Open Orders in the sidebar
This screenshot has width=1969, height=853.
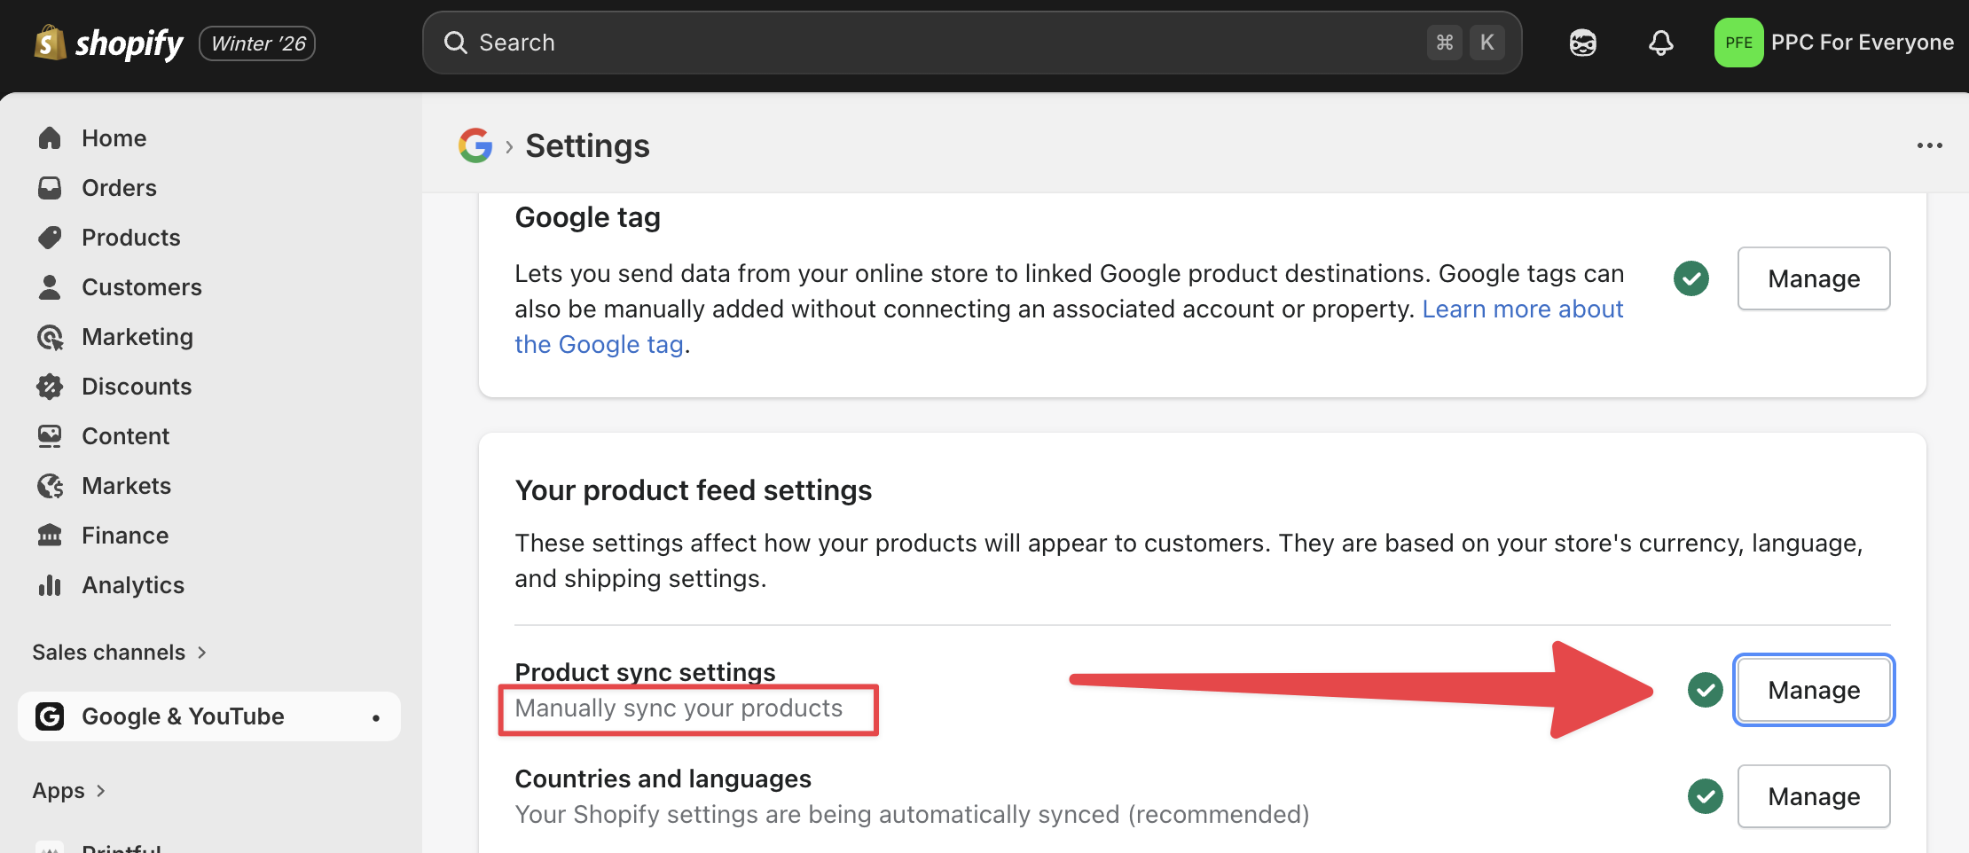119,188
